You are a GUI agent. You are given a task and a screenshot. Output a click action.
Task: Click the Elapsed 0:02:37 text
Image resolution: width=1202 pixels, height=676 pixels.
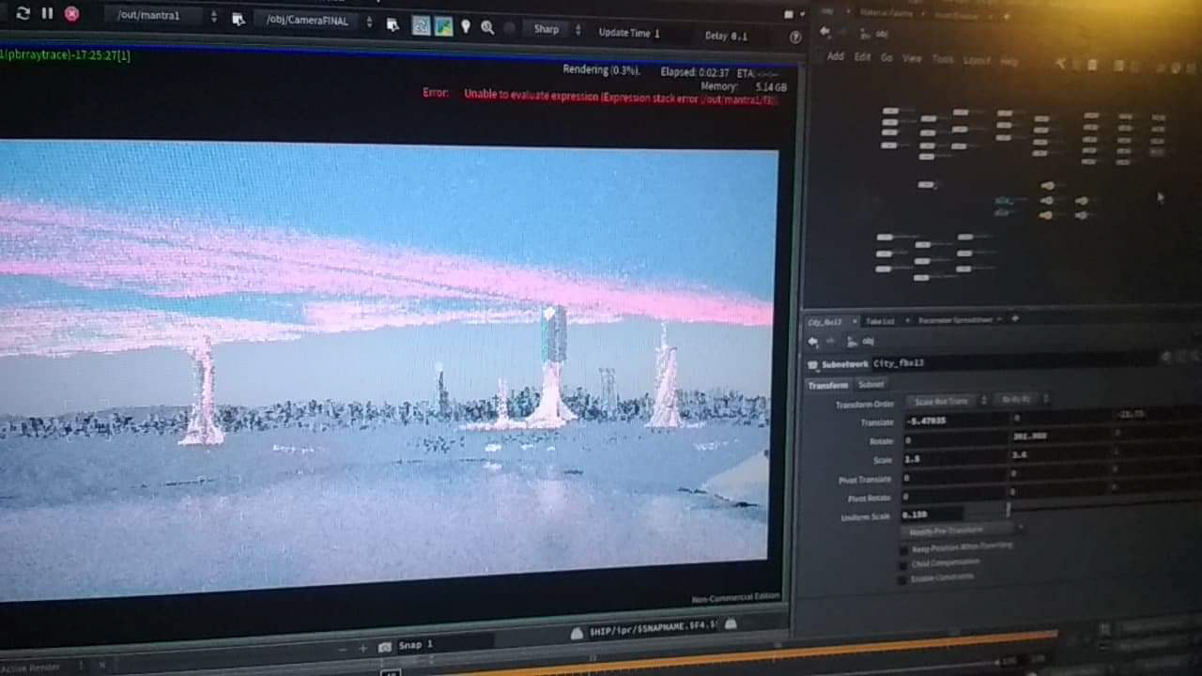(695, 72)
